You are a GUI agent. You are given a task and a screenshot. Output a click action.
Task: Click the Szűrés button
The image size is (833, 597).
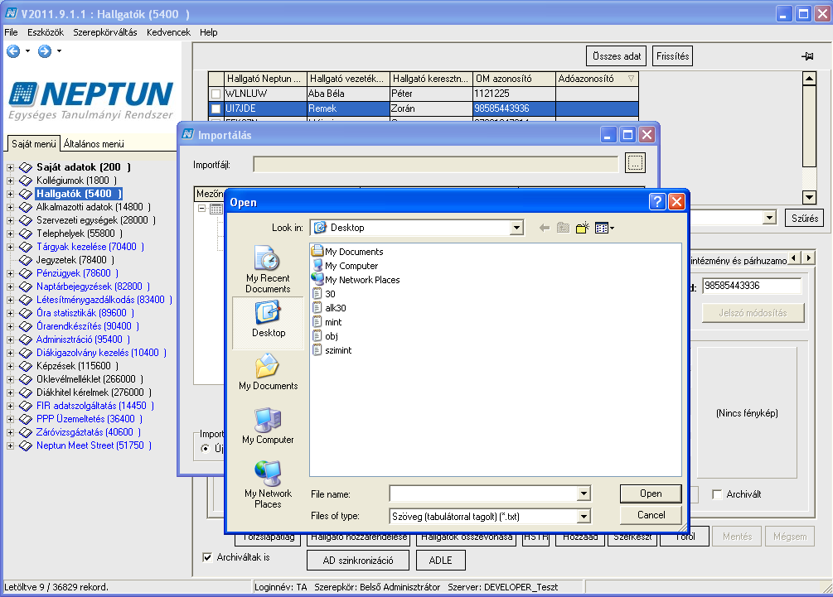click(804, 218)
